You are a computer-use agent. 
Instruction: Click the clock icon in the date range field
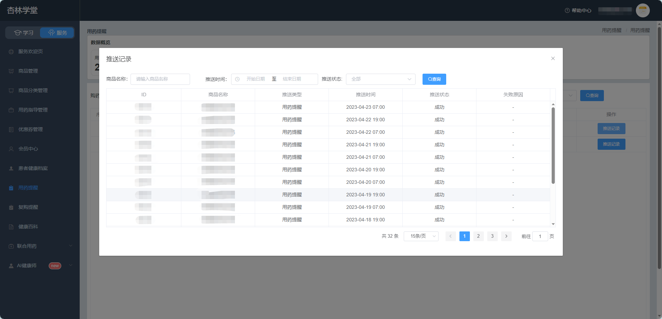(237, 79)
